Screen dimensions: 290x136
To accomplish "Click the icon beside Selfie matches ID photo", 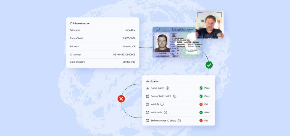I will coord(148,121).
